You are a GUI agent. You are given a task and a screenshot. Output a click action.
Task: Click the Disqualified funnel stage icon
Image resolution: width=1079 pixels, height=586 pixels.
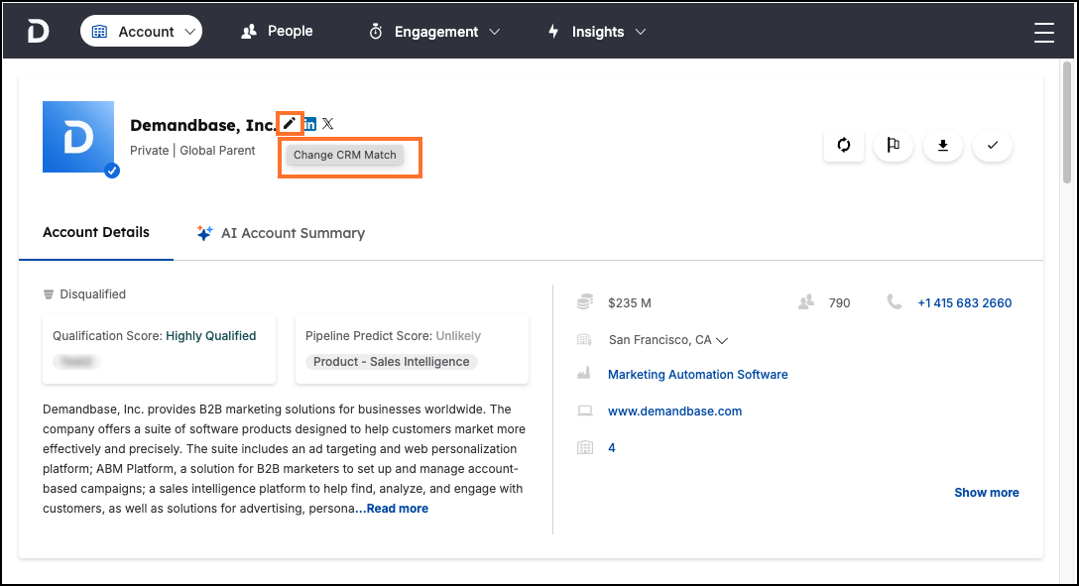(49, 294)
